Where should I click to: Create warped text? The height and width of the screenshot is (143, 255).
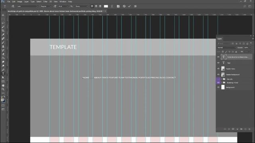[112, 6]
